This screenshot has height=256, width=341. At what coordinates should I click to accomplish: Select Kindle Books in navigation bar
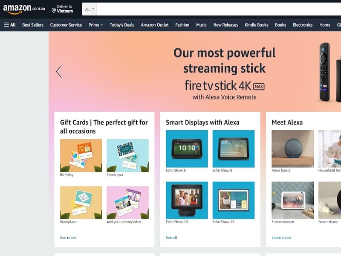click(257, 25)
